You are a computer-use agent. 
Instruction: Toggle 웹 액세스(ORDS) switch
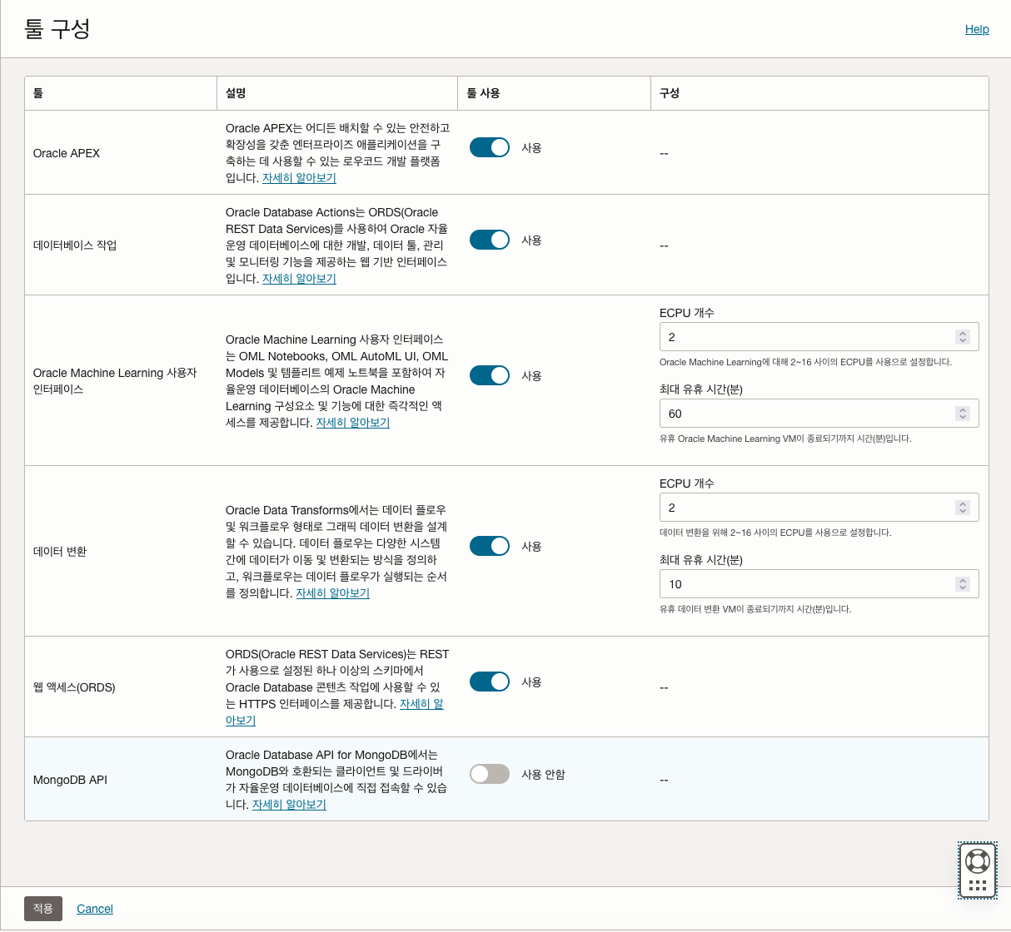[490, 682]
